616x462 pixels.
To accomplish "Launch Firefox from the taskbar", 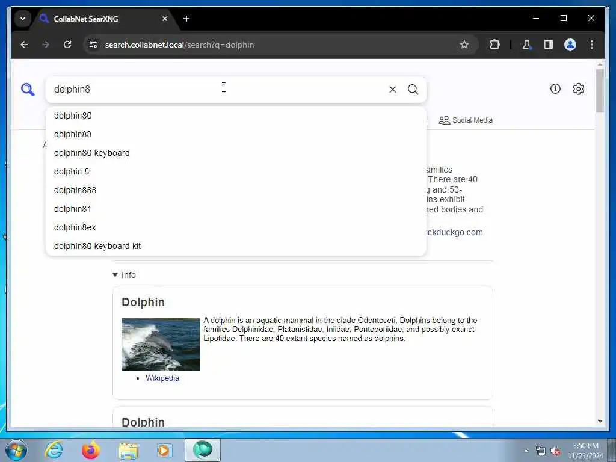I will coord(91,450).
